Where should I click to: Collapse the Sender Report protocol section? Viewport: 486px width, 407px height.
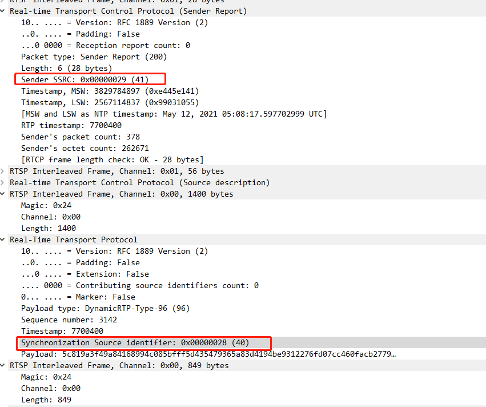[3, 11]
